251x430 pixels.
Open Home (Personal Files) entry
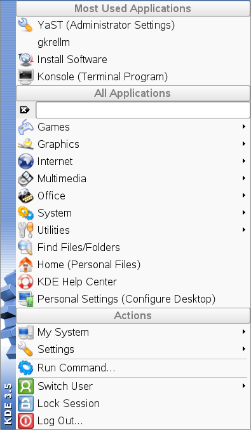tap(133, 264)
